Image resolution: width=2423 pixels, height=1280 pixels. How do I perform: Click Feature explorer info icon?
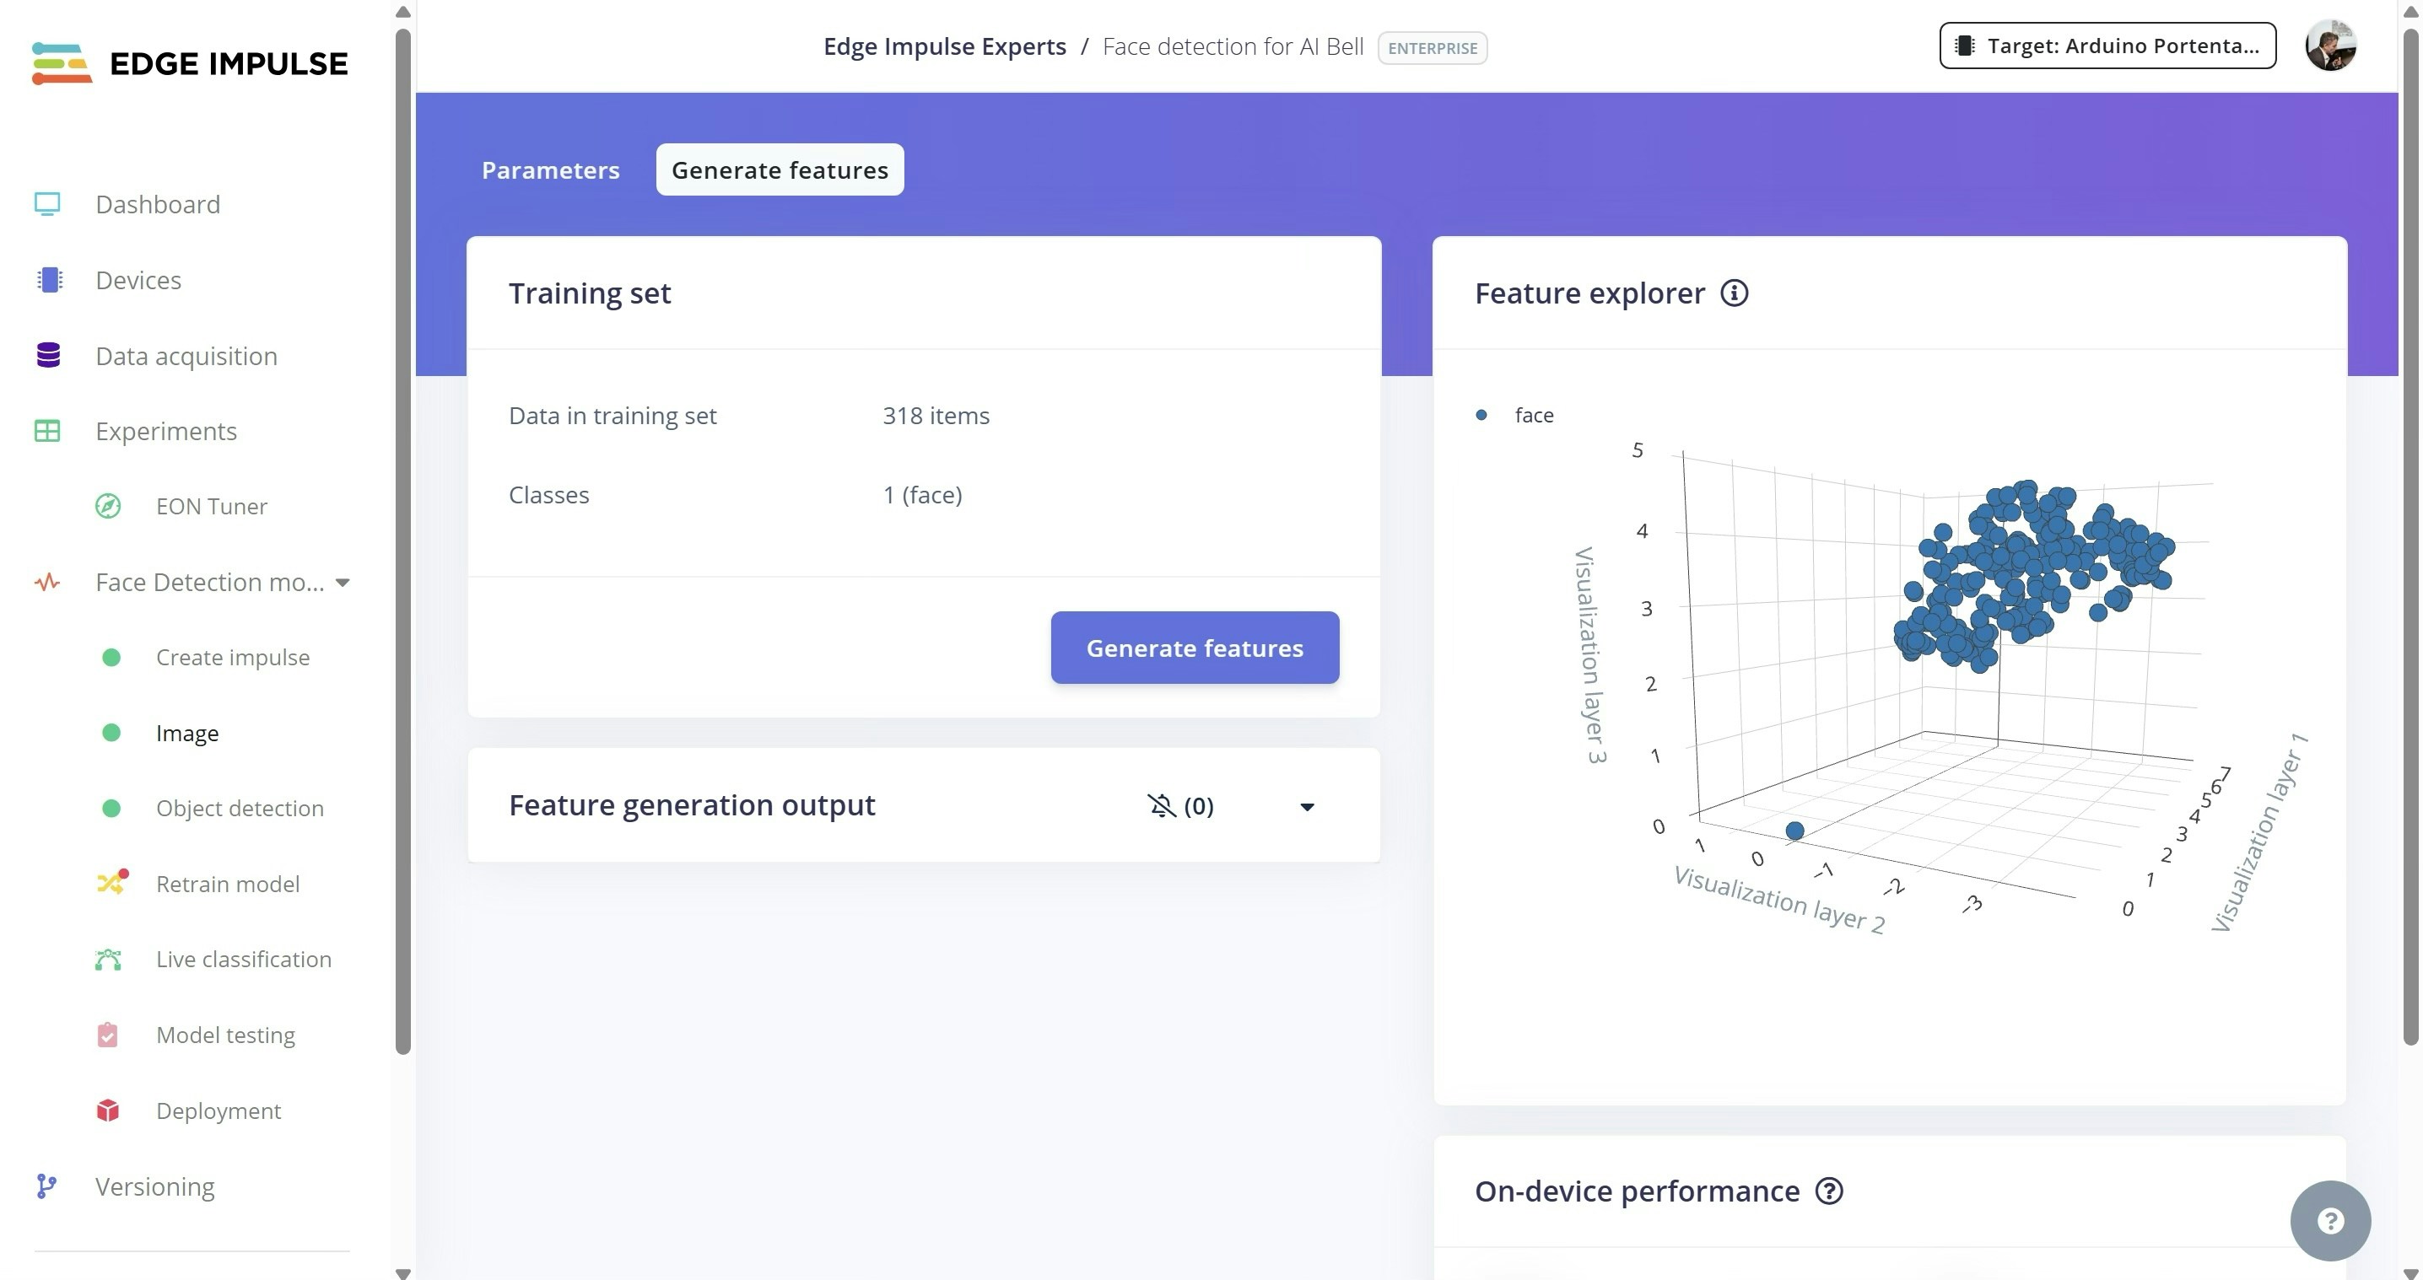coord(1734,293)
